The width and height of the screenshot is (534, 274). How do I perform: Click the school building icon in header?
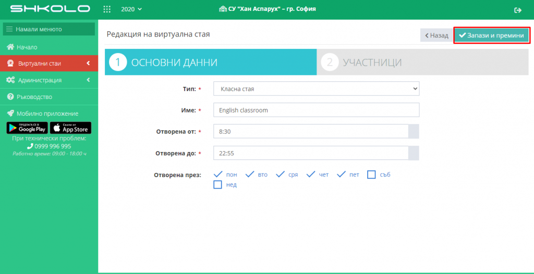point(222,9)
